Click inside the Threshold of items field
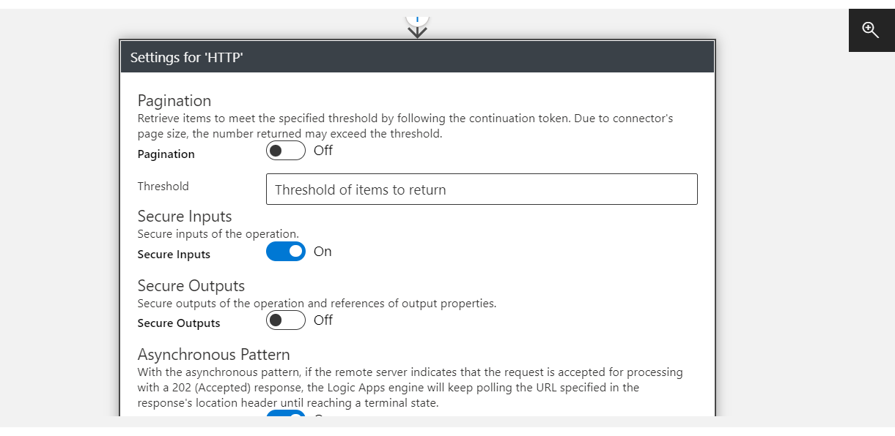Screen dimensions: 895x436 pyautogui.click(x=481, y=189)
